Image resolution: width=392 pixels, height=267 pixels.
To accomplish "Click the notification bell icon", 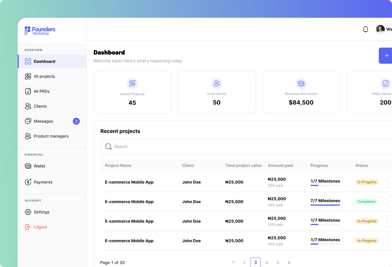I will click(x=366, y=29).
